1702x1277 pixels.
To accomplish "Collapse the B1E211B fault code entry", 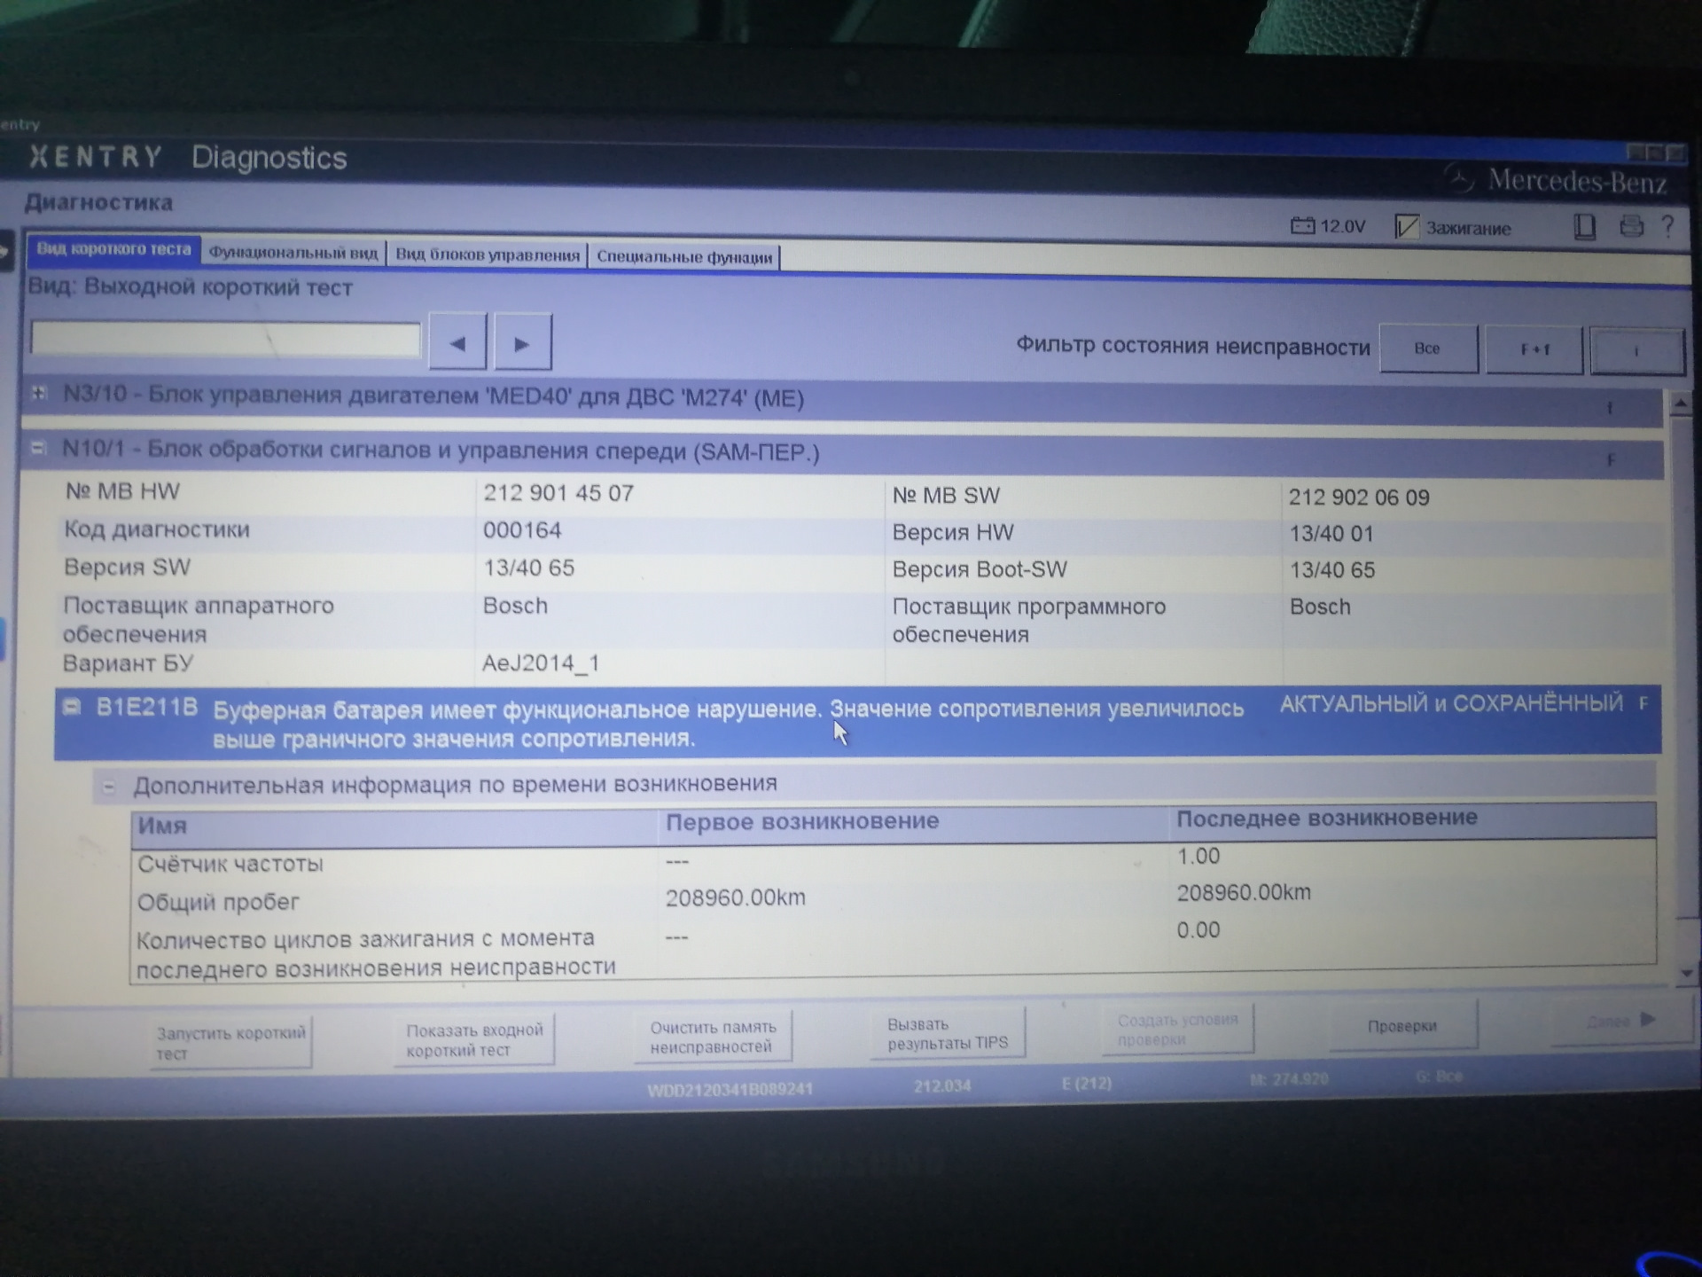I will [72, 707].
